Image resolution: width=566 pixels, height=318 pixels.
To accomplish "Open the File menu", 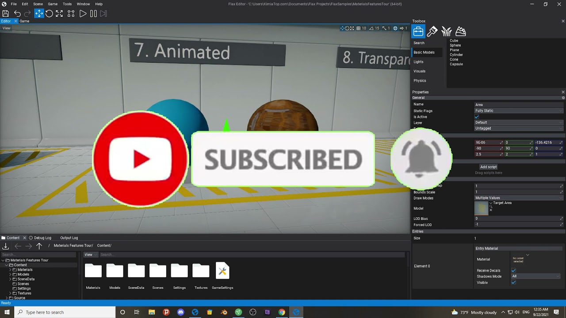I will pyautogui.click(x=14, y=4).
